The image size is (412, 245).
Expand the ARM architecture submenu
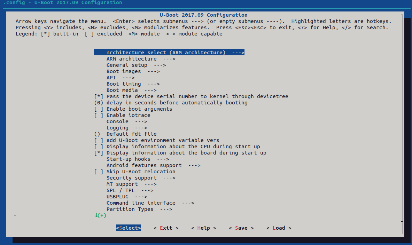141,59
